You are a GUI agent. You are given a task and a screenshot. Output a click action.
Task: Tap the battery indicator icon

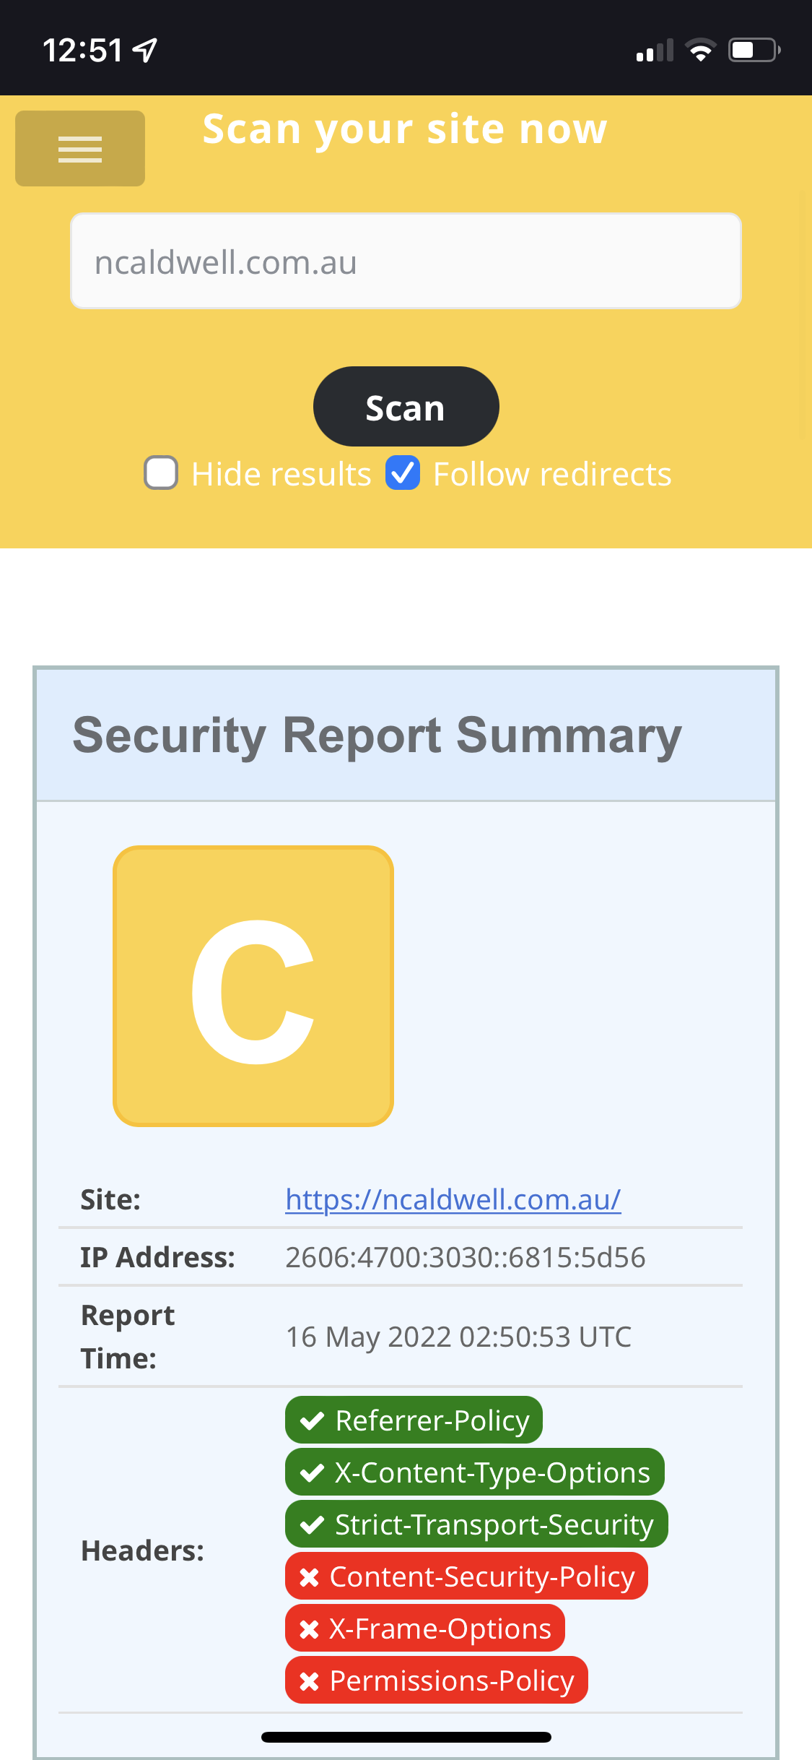754,51
